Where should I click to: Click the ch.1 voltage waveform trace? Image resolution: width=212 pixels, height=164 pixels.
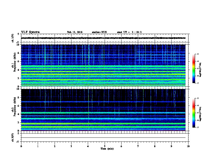pyautogui.click(x=103, y=38)
